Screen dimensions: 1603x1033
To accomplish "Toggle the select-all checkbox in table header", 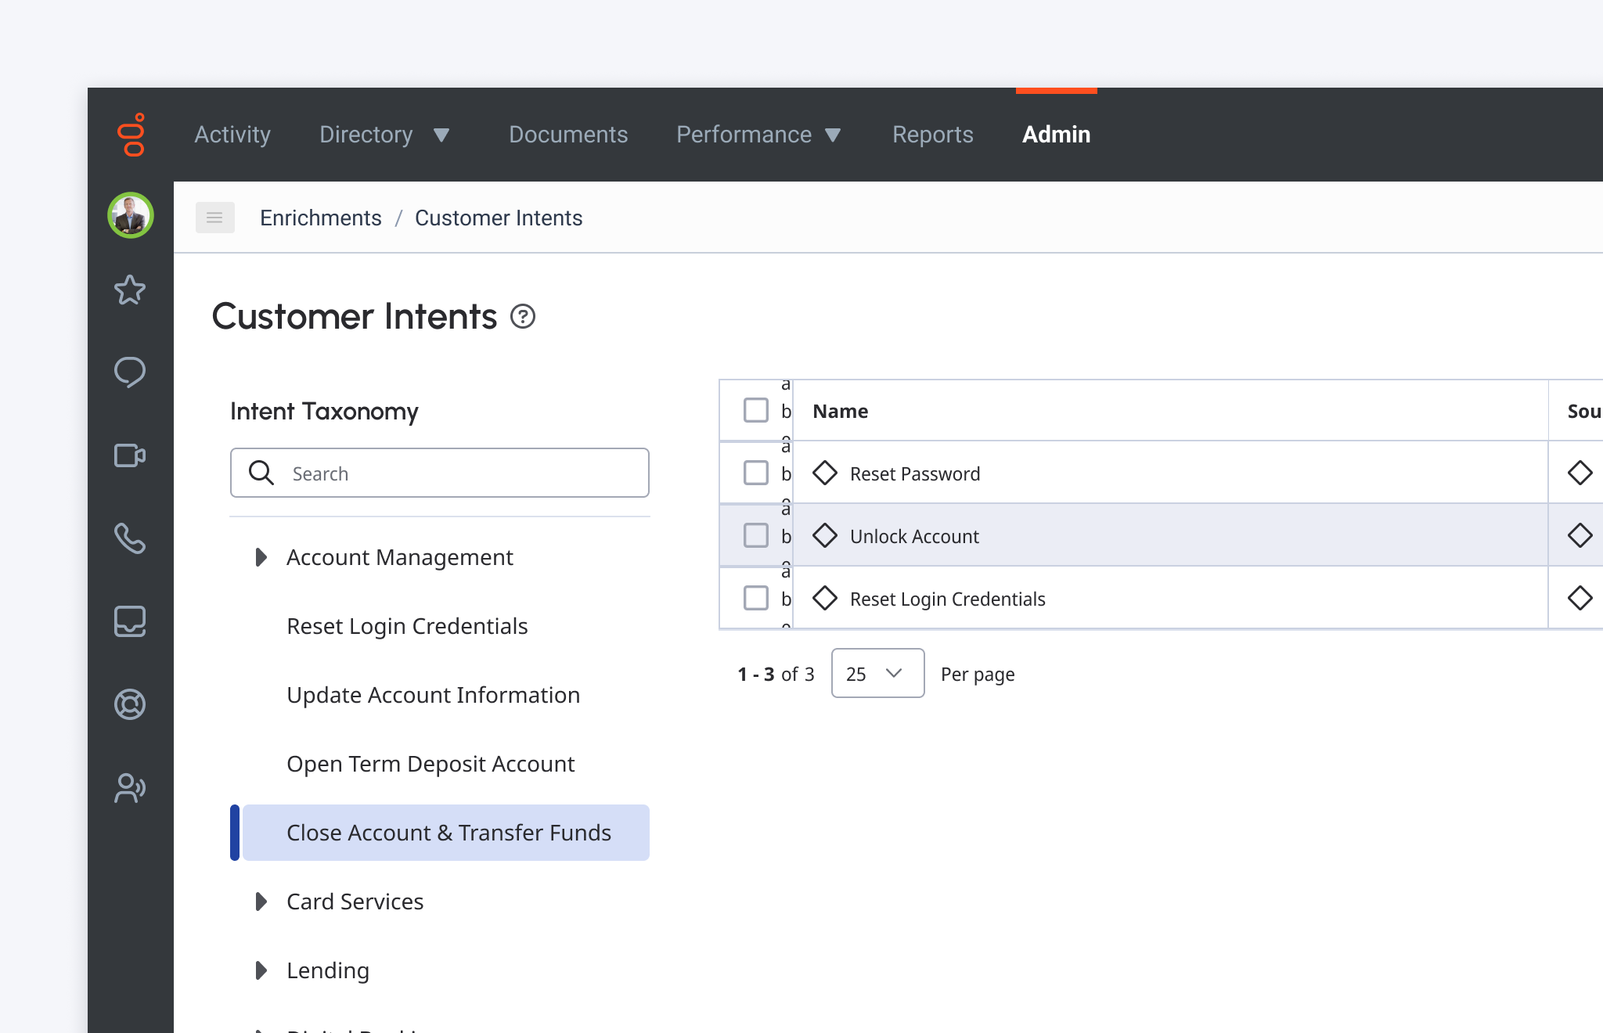I will coord(755,410).
